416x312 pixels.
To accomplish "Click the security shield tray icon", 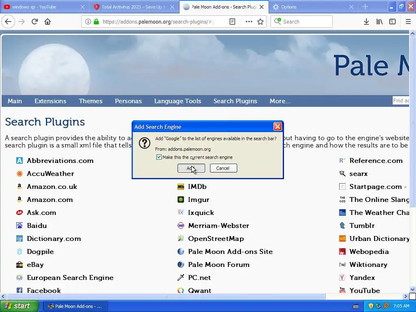I will click(x=371, y=306).
